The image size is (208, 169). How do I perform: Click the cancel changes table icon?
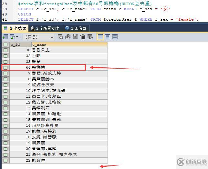pyautogui.click(x=90, y=37)
